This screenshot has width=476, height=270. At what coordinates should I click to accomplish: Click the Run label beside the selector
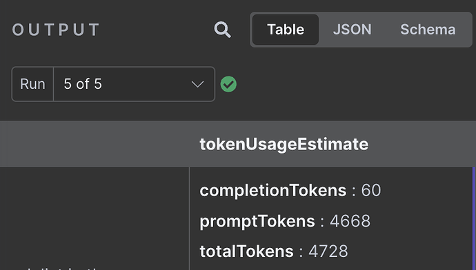(x=32, y=84)
